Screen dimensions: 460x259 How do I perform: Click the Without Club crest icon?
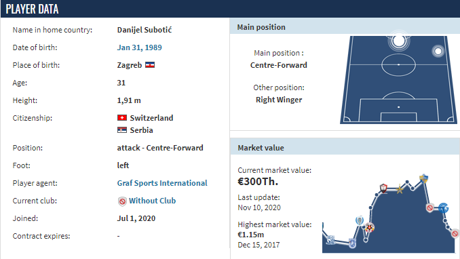(x=122, y=201)
